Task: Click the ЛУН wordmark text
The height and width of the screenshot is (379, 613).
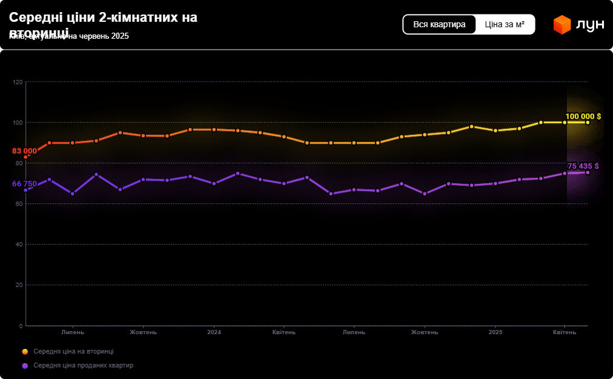Action: coord(590,25)
